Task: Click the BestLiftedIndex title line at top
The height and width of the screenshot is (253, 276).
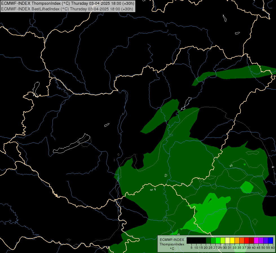Action: (67, 9)
